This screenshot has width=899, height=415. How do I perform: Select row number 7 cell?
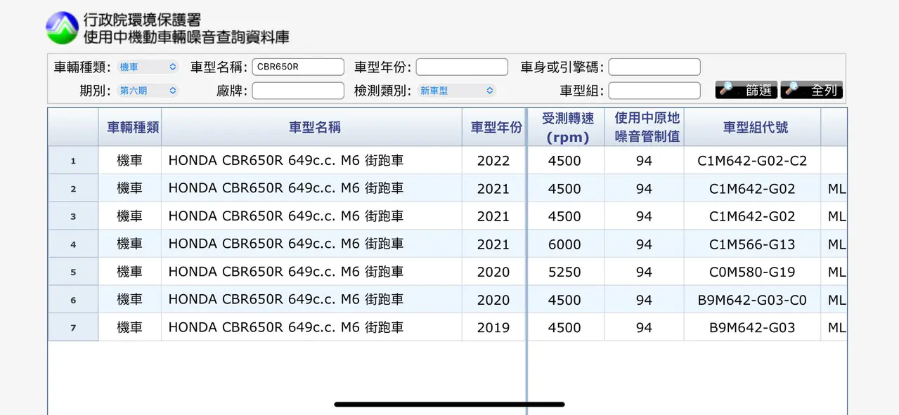click(x=73, y=327)
